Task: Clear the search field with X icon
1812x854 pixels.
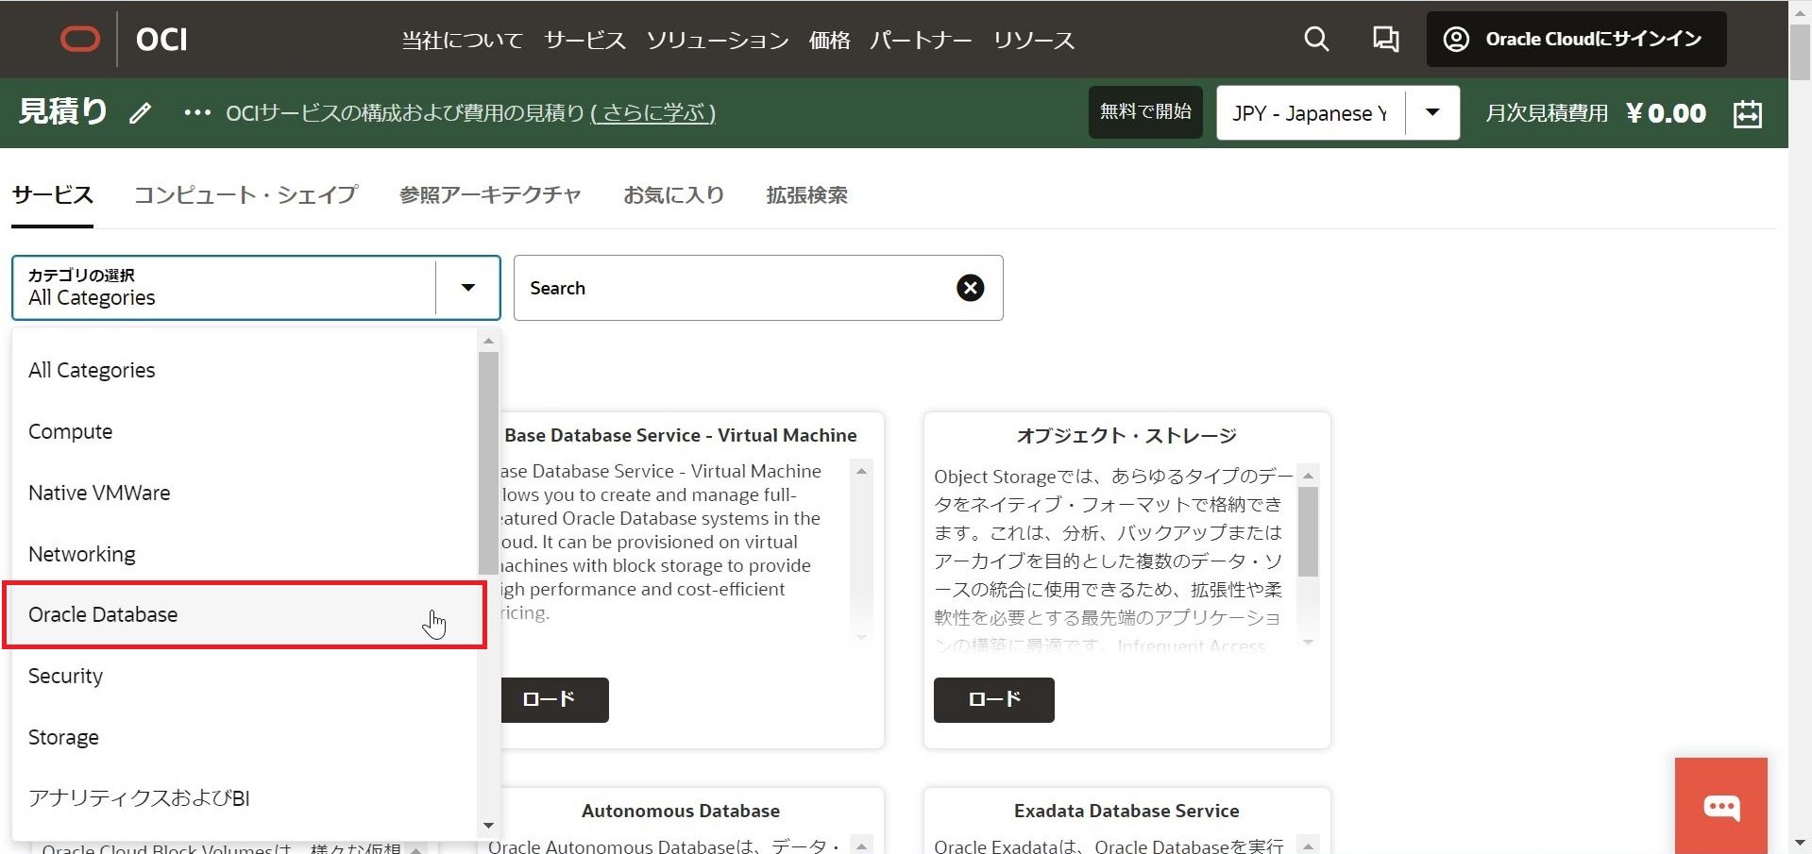Action: click(970, 288)
